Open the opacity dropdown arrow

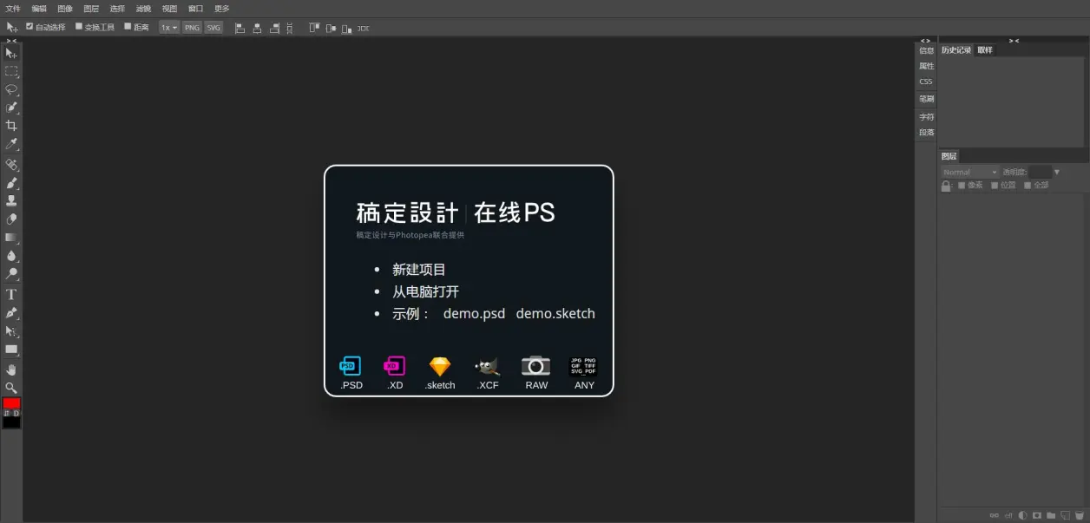pos(1057,172)
